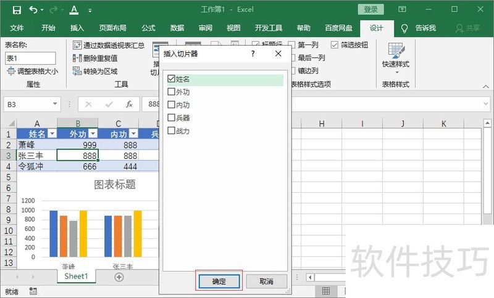Image resolution: width=494 pixels, height=298 pixels.
Task: Click the 取消 button
Action: tap(266, 281)
